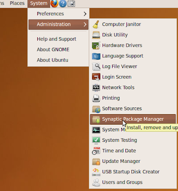
Task: Click the Printing printer icon
Action: [96, 98]
